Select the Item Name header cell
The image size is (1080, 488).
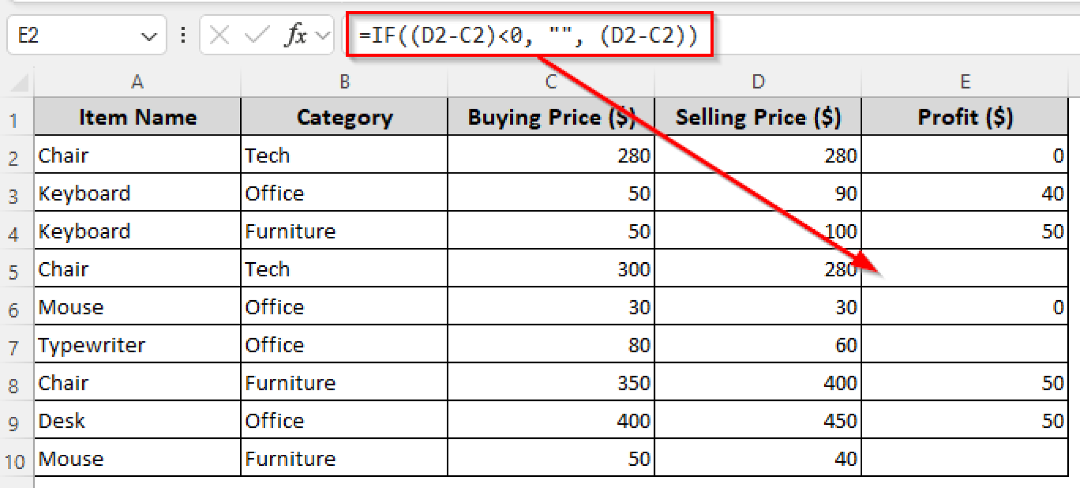pos(137,117)
